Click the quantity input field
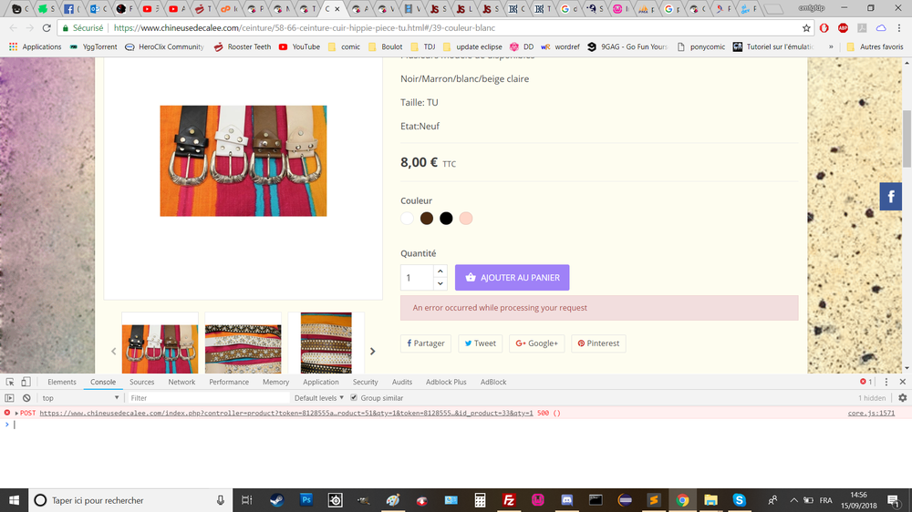 [x=417, y=278]
